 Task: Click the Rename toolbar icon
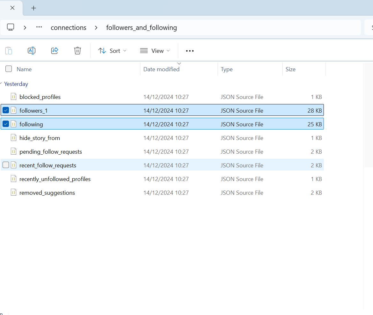(x=31, y=51)
